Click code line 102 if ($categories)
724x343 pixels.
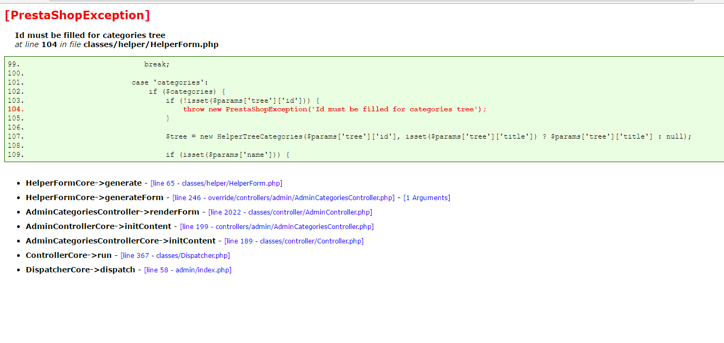click(187, 92)
